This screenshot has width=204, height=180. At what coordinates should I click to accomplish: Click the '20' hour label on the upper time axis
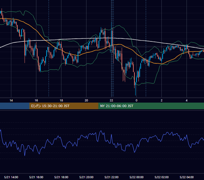pos(86,100)
